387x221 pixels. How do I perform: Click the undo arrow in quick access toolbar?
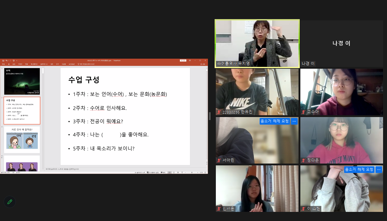point(6,61)
